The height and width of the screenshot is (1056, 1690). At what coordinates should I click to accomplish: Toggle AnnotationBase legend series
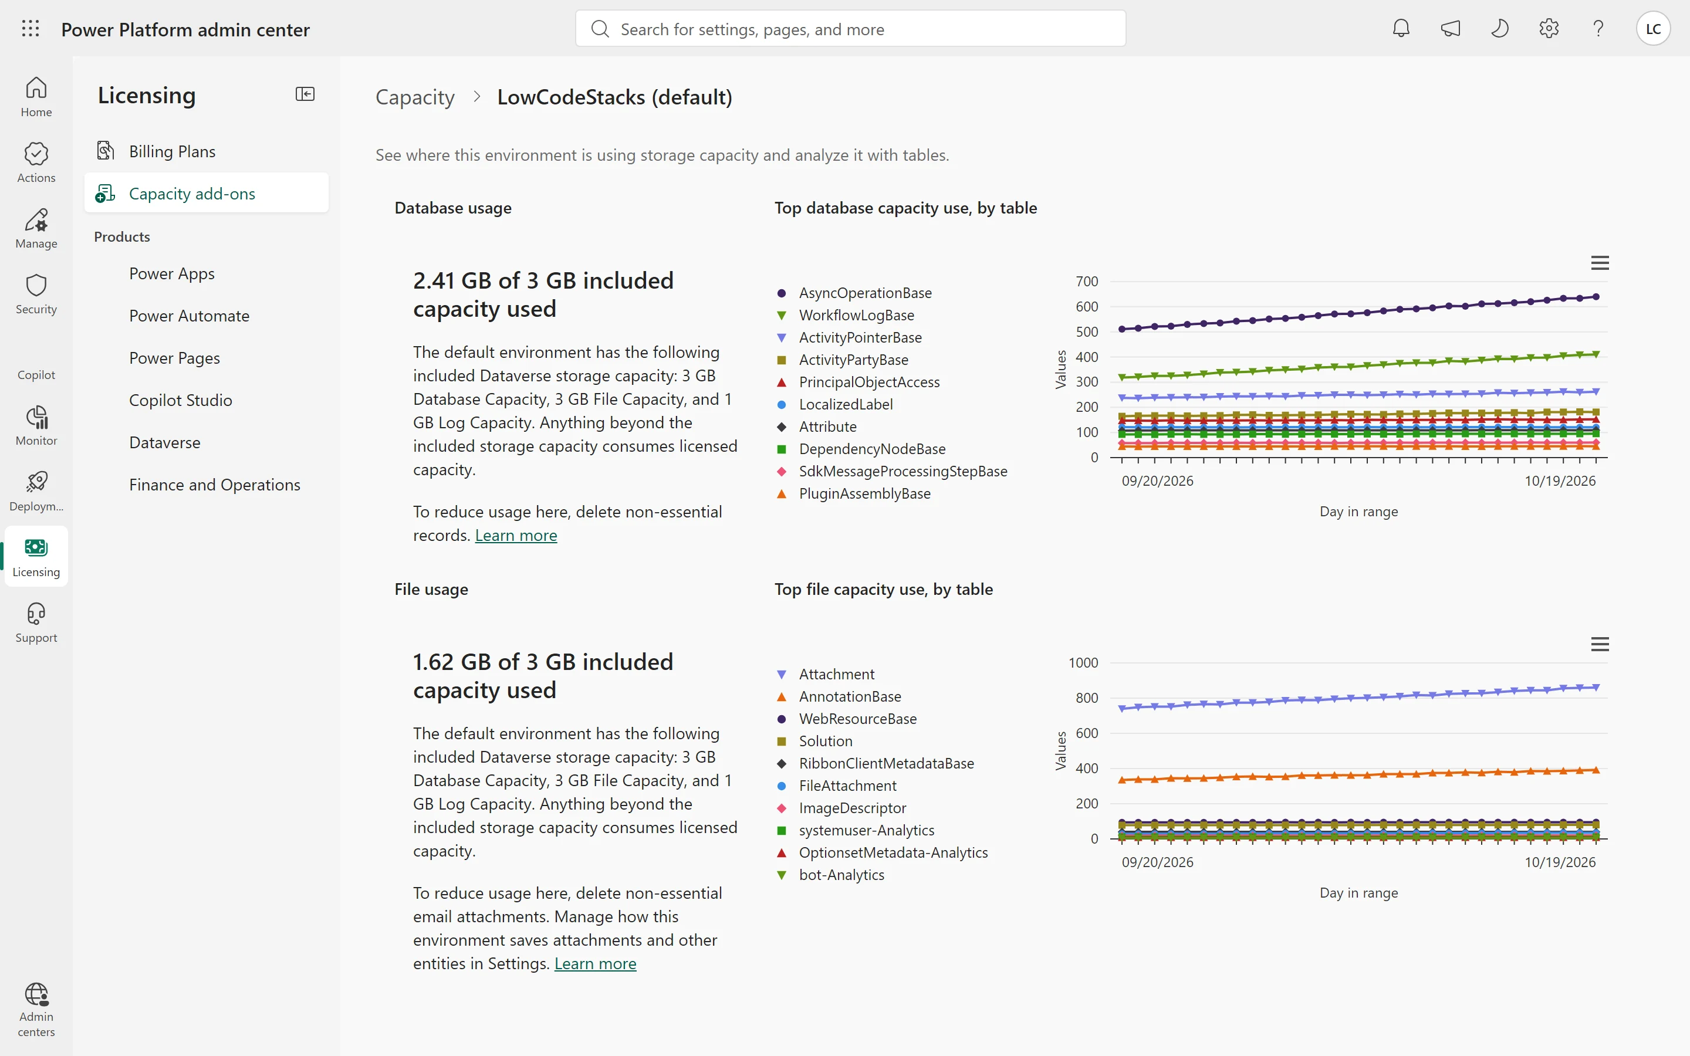click(839, 696)
